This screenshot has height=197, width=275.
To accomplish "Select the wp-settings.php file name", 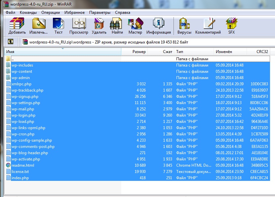I will coord(26,103).
